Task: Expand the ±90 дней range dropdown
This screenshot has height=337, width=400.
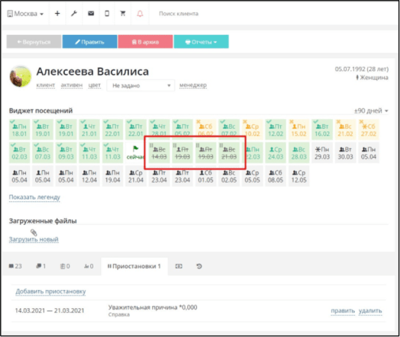Action: 371,111
